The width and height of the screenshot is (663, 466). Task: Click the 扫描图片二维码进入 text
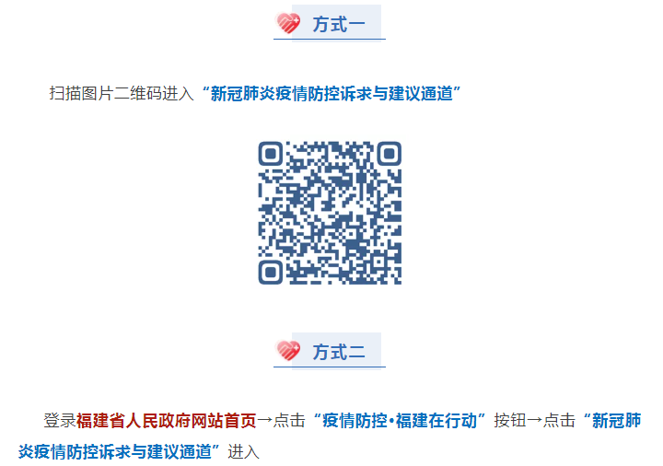click(122, 93)
